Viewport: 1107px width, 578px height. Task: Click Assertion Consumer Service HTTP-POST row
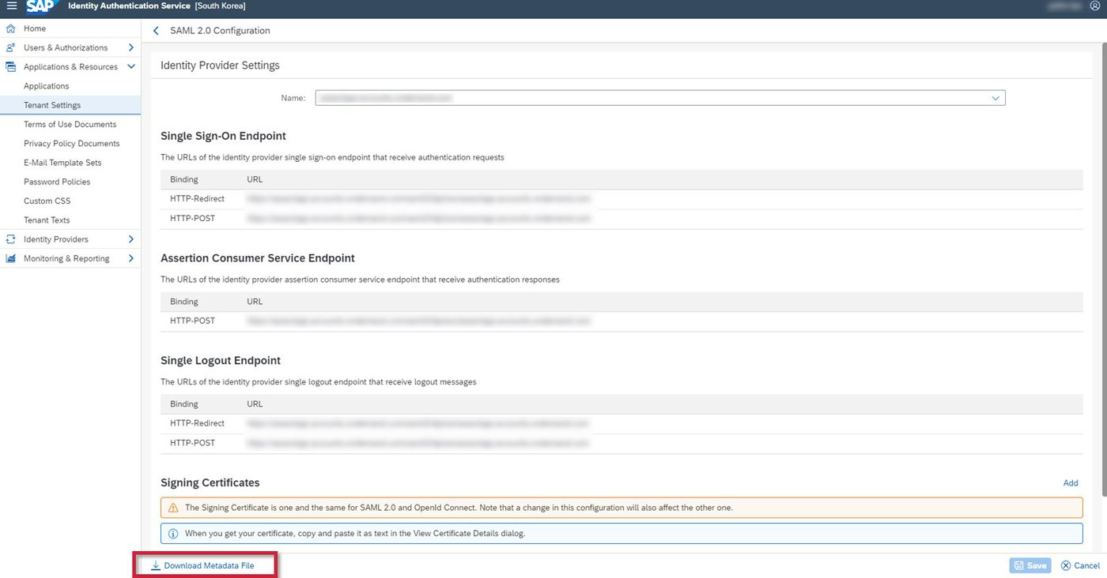click(622, 321)
